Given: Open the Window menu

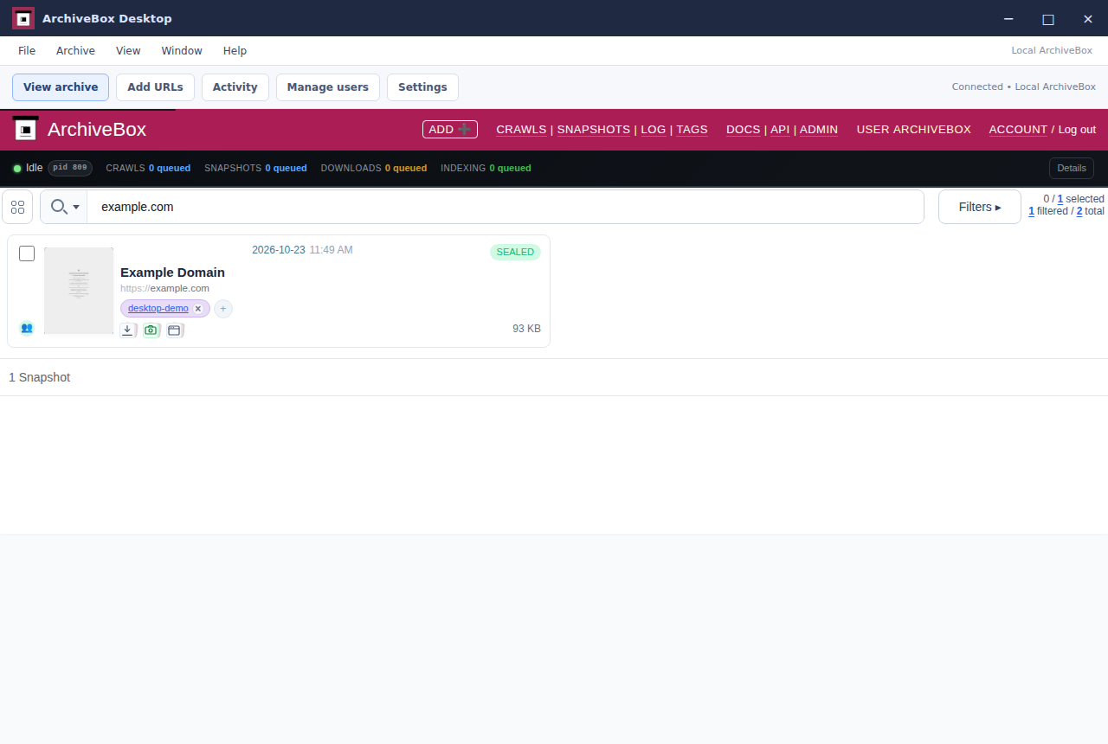Looking at the screenshot, I should 182,51.
